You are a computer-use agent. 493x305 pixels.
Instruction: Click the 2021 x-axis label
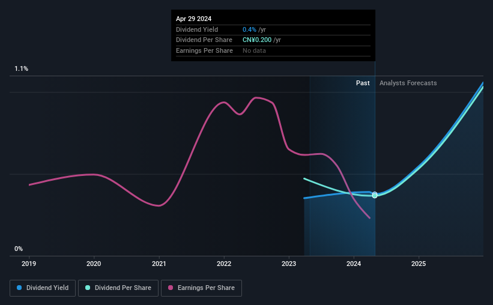click(x=159, y=264)
